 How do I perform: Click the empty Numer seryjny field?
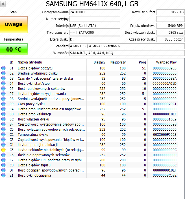click(x=95, y=19)
